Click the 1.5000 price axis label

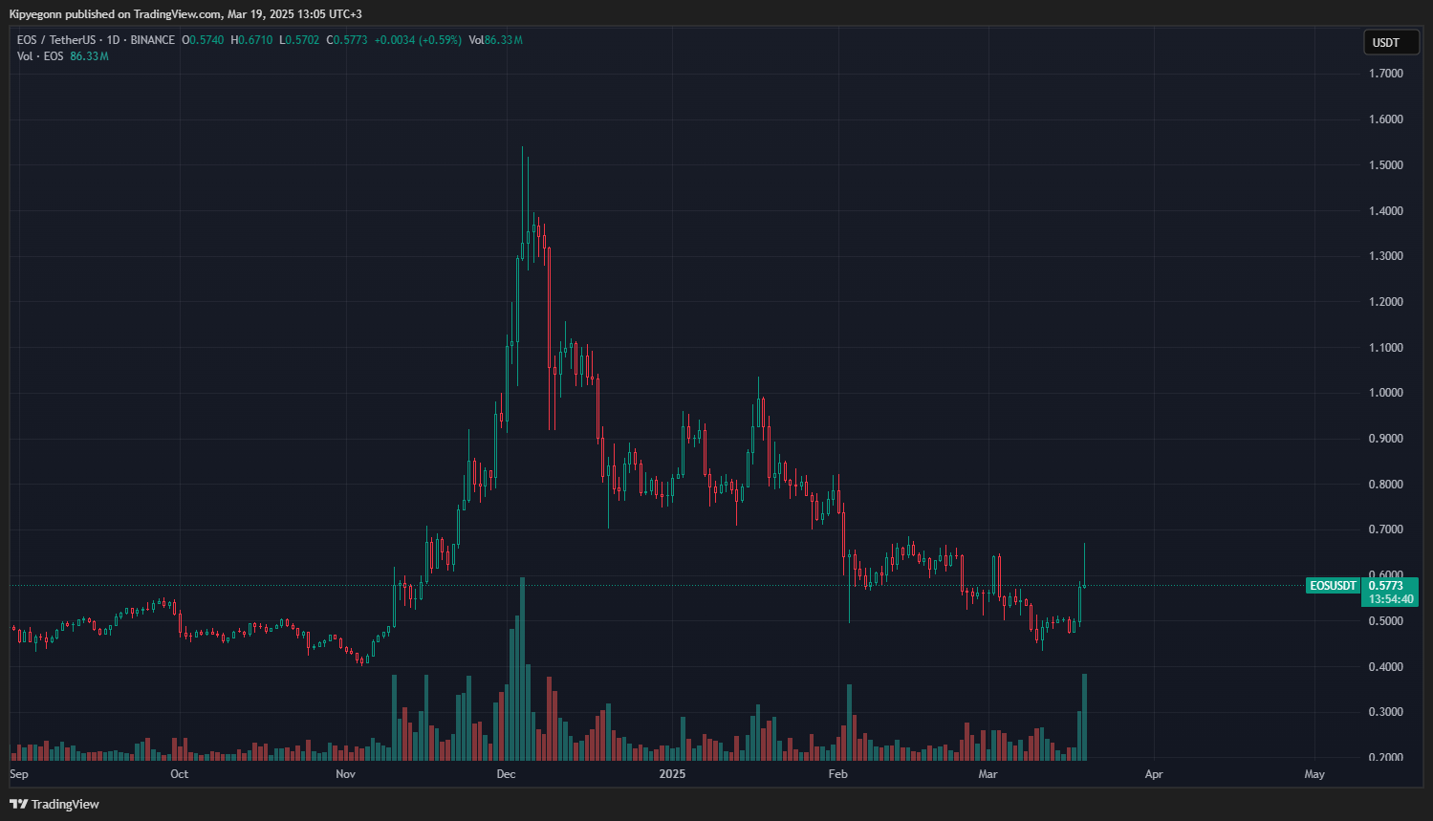pyautogui.click(x=1386, y=164)
